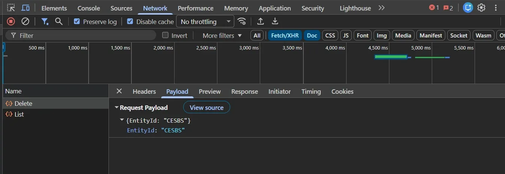505x174 pixels.
Task: Toggle the filter funnel icon
Action: pos(45,21)
